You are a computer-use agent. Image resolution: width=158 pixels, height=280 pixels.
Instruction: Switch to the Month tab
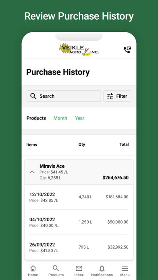pos(60,118)
